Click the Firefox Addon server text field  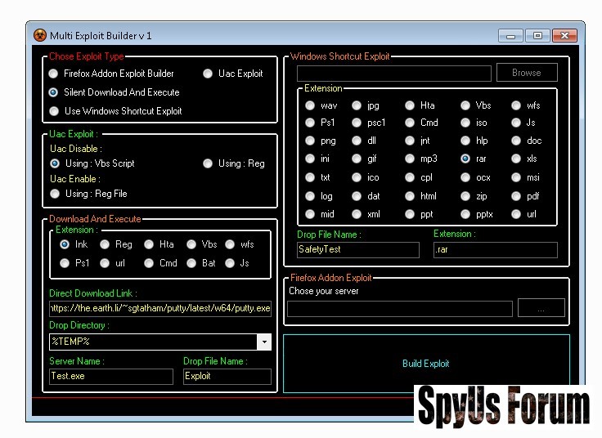[x=400, y=308]
